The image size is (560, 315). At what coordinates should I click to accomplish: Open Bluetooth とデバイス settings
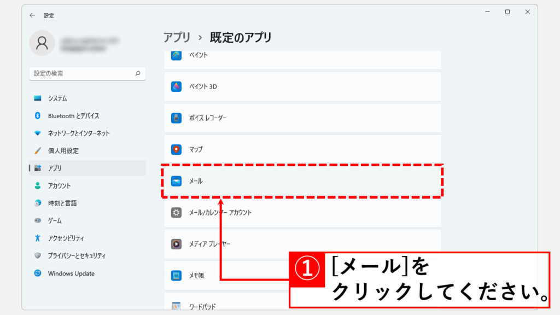(87, 116)
